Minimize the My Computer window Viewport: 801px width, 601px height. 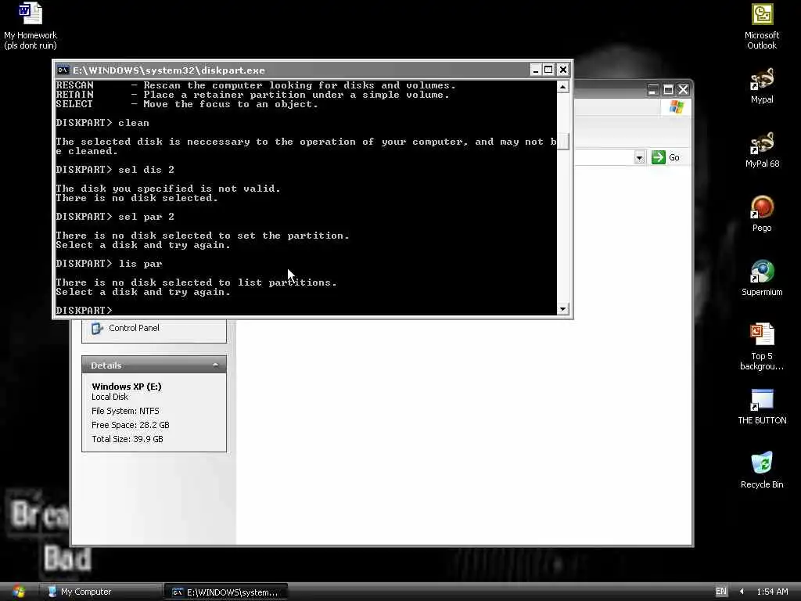point(653,90)
